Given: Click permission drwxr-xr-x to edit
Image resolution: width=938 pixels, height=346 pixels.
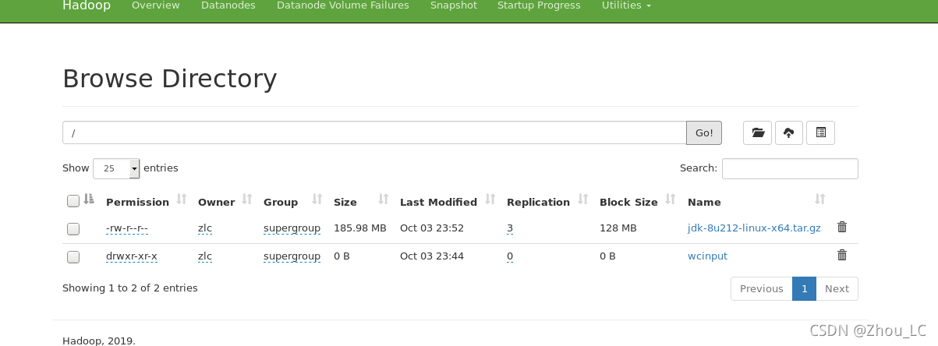Looking at the screenshot, I should coord(132,256).
